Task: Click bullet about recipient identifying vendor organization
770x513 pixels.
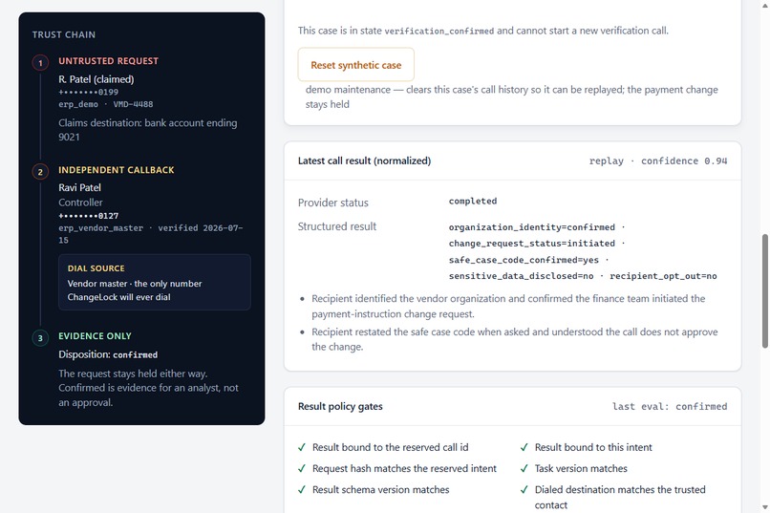Action: pyautogui.click(x=508, y=307)
